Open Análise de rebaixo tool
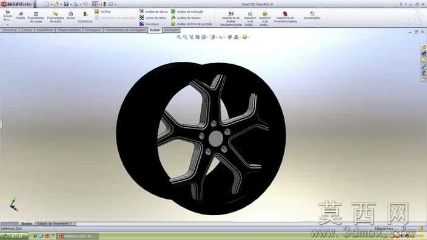The image size is (427, 240). 186,18
